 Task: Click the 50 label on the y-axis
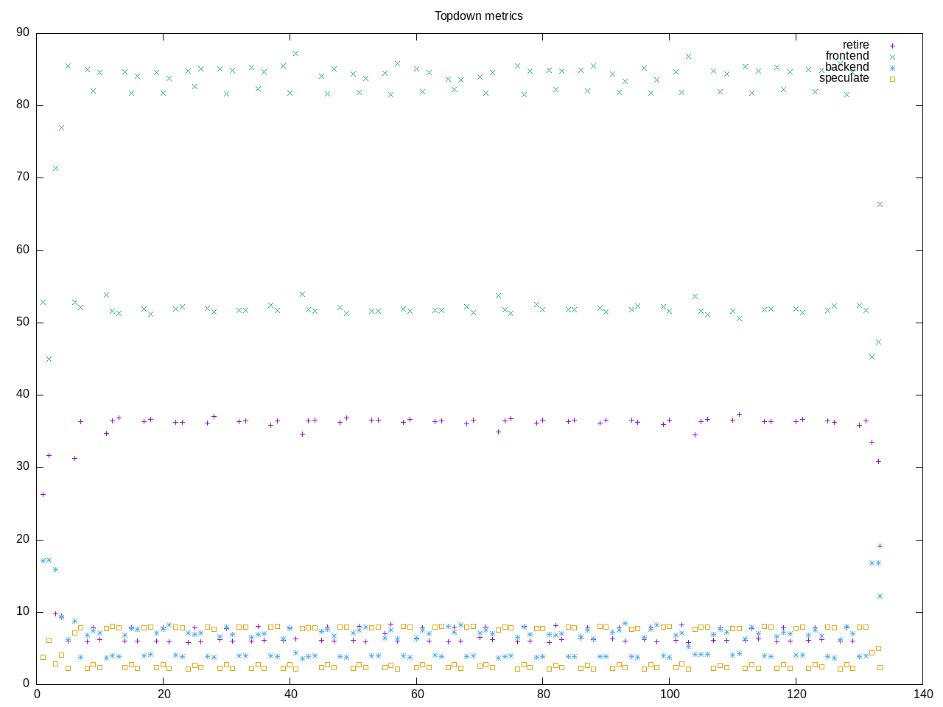[22, 323]
